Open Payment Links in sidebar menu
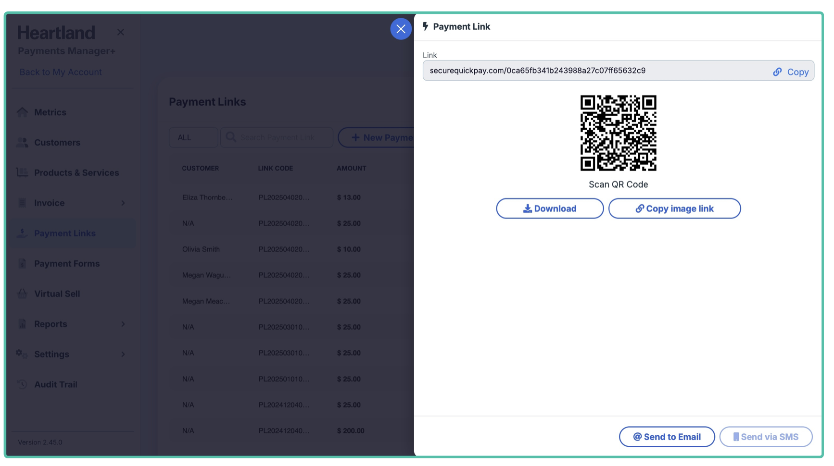Image resolution: width=834 pixels, height=466 pixels. [x=65, y=233]
